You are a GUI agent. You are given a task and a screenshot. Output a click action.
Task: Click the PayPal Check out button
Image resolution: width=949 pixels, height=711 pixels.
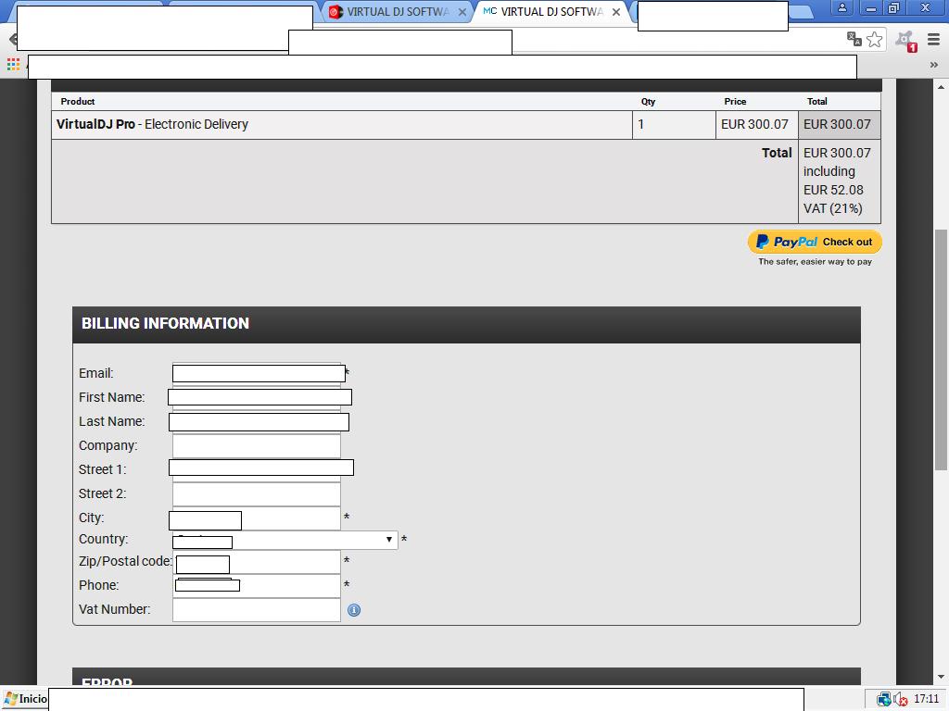click(x=815, y=242)
